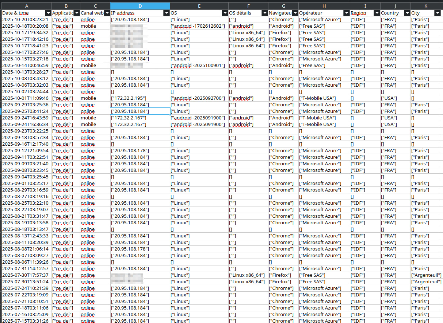The width and height of the screenshot is (443, 323).
Task: Open the City column filter arrow
Action: (438, 13)
